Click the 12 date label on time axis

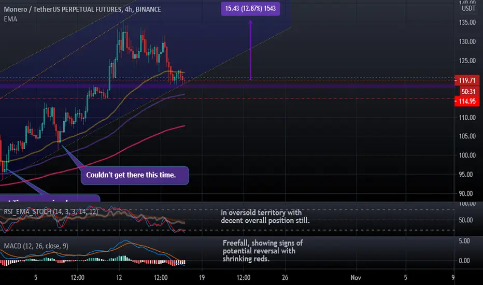(x=119, y=278)
